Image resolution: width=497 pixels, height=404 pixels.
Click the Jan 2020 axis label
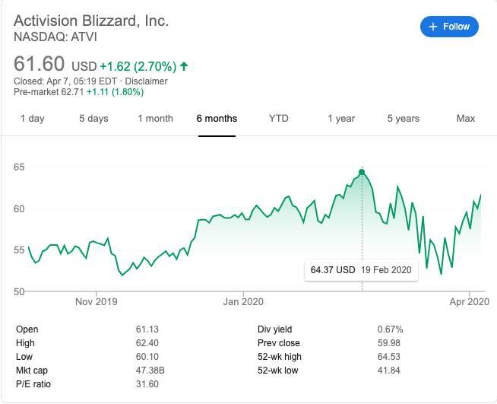(242, 302)
